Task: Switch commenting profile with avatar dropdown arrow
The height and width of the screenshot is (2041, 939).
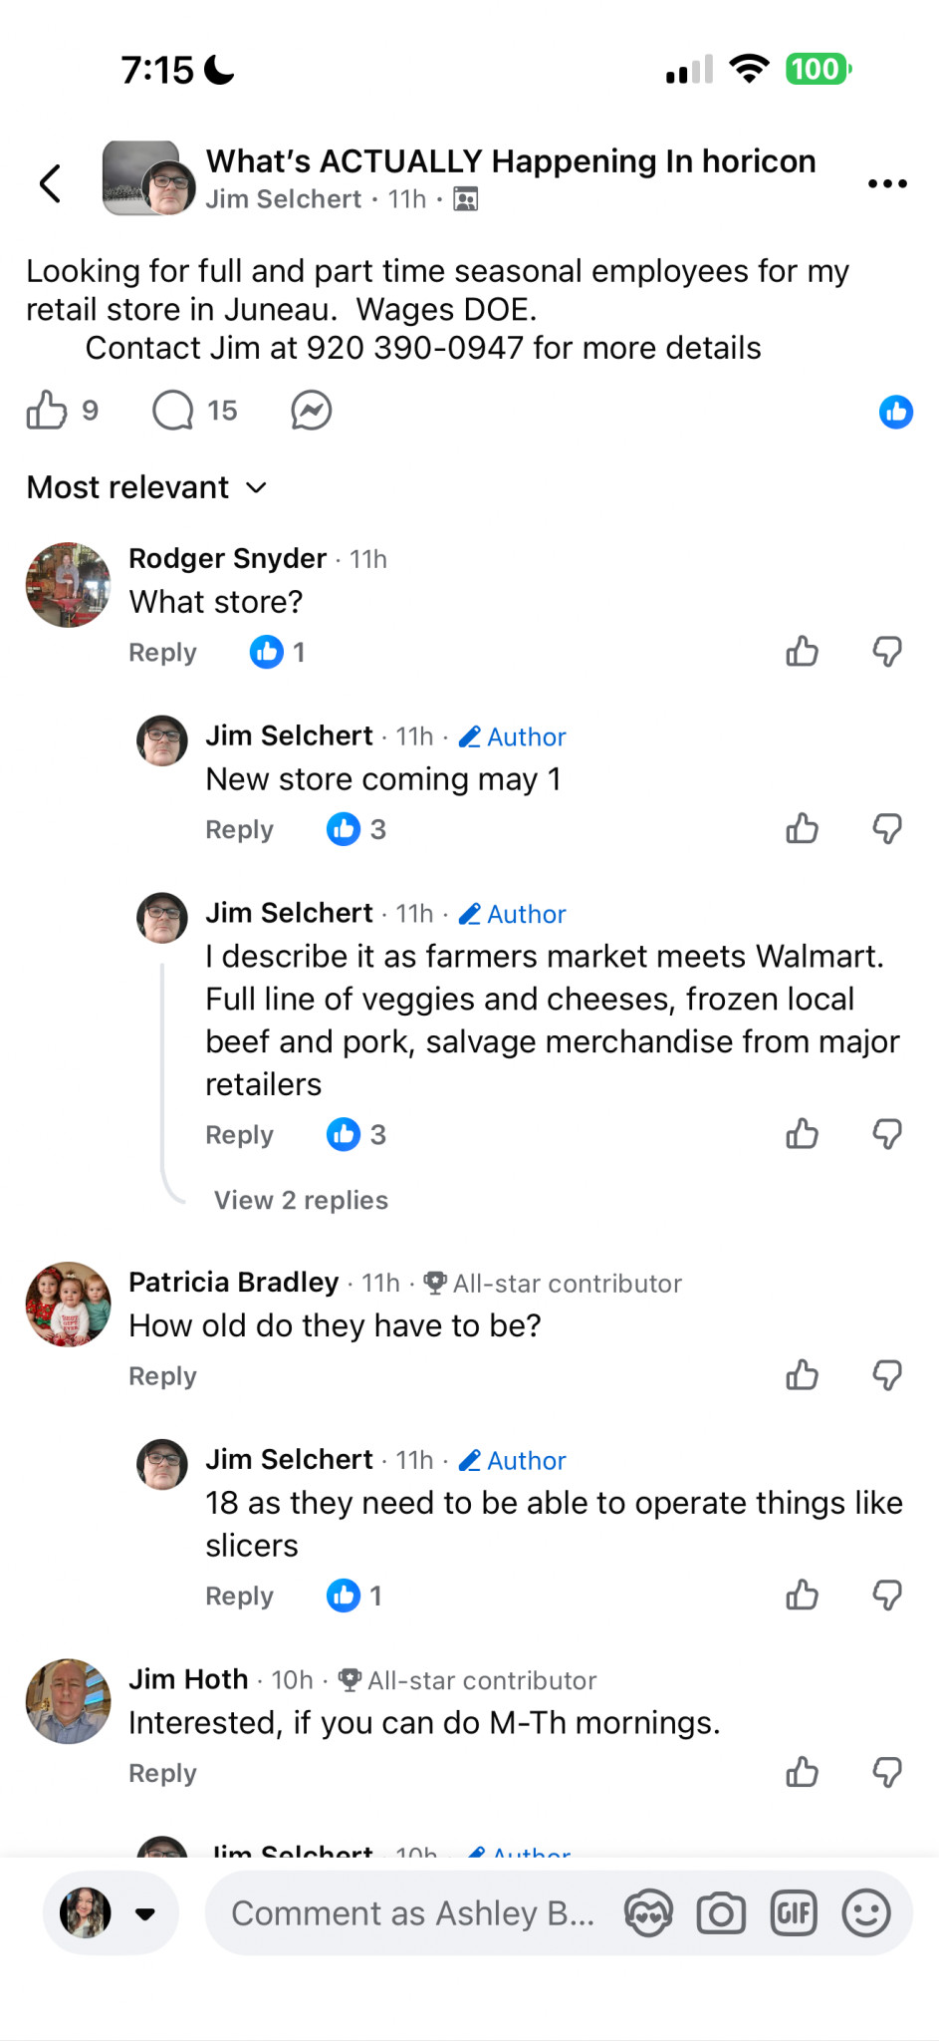Action: [145, 1913]
